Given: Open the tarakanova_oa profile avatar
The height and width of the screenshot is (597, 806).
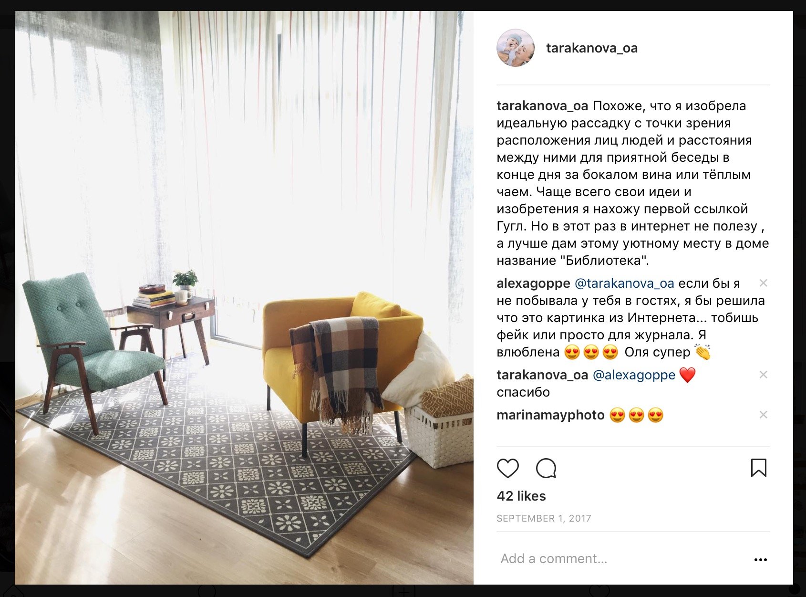Looking at the screenshot, I should (x=515, y=48).
